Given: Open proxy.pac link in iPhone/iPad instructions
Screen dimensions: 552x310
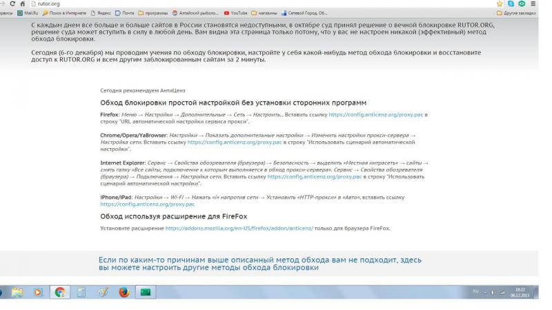Looking at the screenshot, I should pos(147,204).
